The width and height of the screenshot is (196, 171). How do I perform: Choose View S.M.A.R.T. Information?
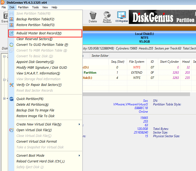tap(38, 73)
